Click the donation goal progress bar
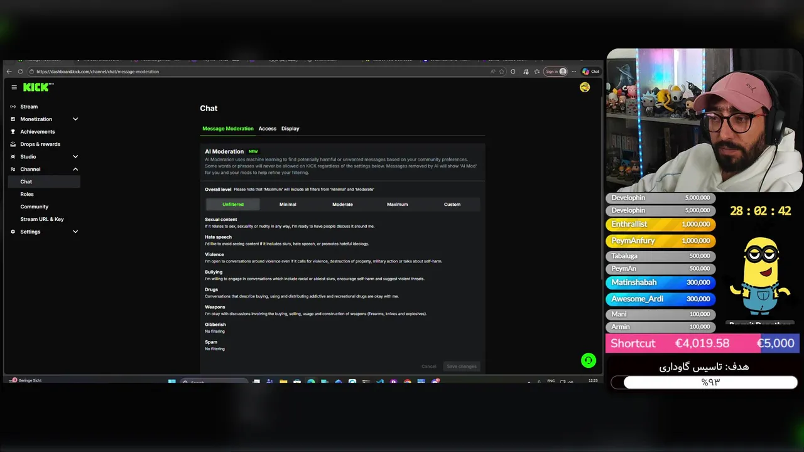The width and height of the screenshot is (804, 452). coord(704,382)
